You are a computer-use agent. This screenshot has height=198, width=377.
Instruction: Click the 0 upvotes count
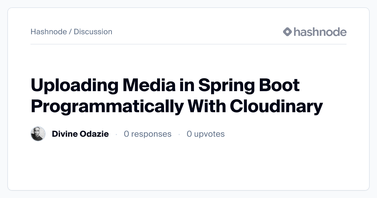pyautogui.click(x=206, y=134)
